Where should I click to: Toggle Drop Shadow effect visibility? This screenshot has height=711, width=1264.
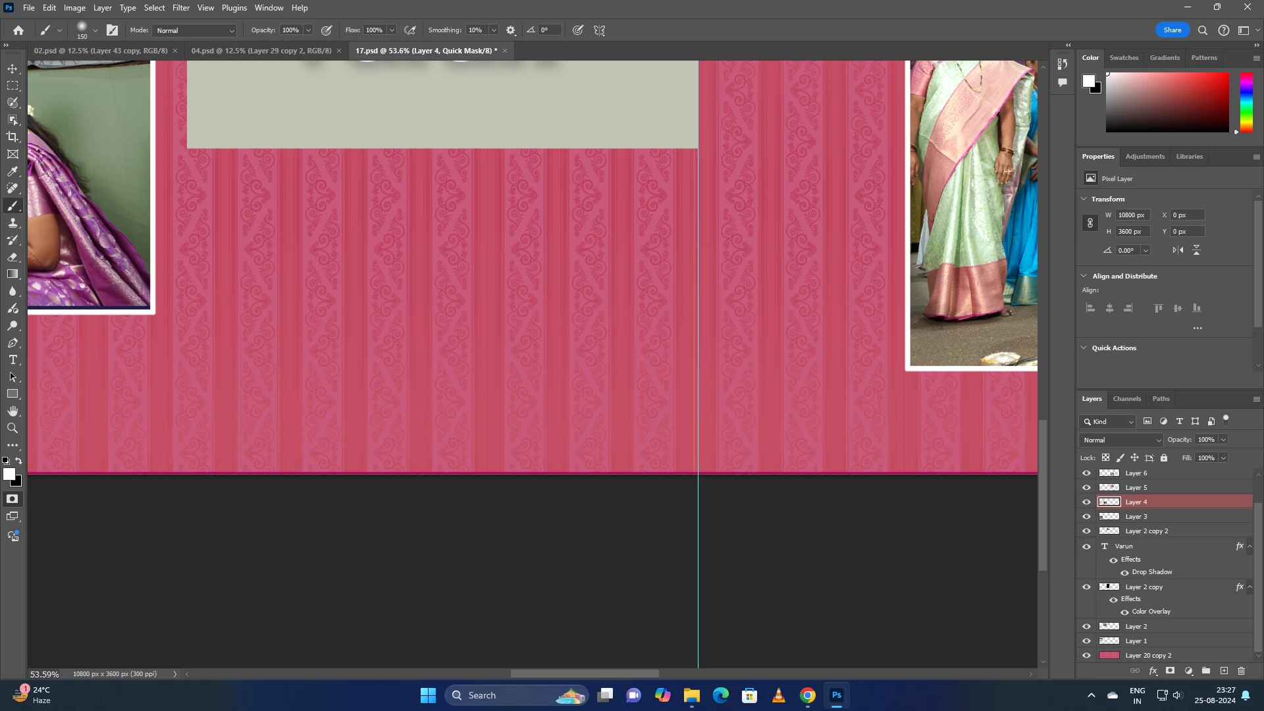(x=1124, y=572)
